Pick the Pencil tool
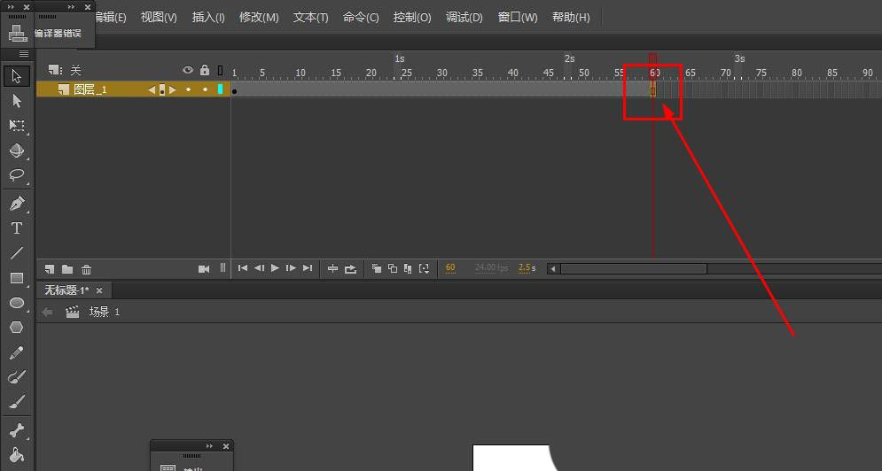 pyautogui.click(x=16, y=352)
